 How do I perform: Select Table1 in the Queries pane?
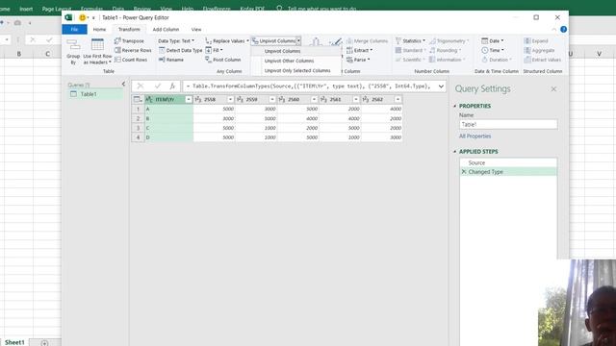click(95, 94)
